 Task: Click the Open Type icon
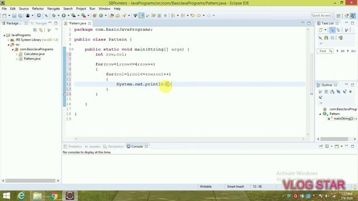(x=112, y=16)
